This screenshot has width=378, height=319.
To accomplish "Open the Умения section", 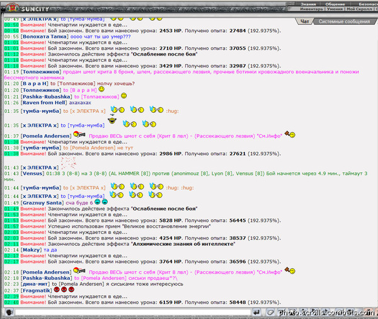I will (335, 9).
